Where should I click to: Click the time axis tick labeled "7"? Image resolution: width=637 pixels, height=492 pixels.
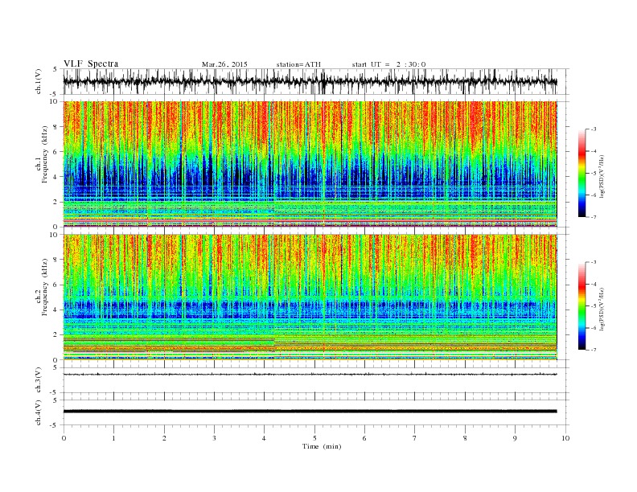(415, 438)
